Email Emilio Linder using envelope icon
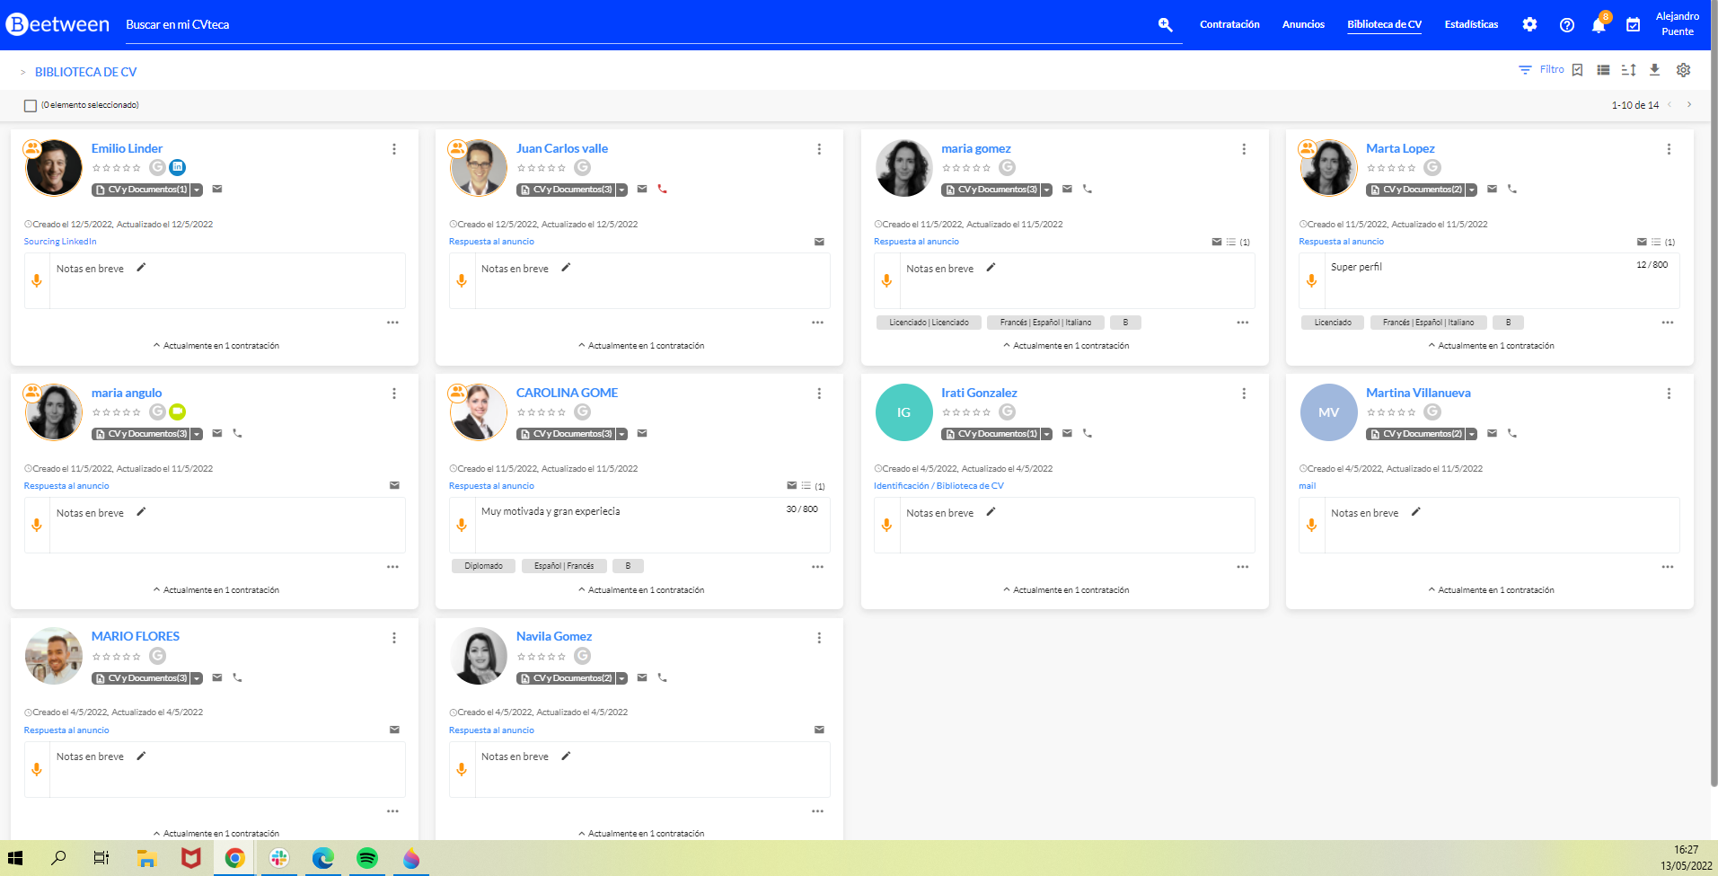This screenshot has width=1718, height=876. pos(217,190)
